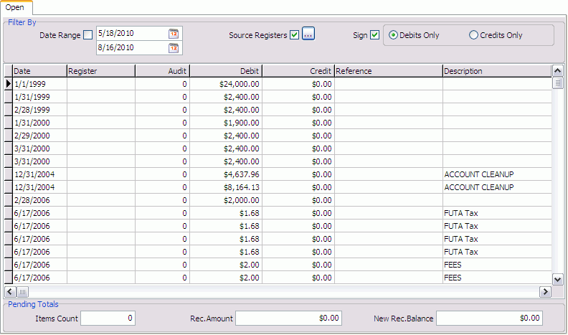The width and height of the screenshot is (568, 335).
Task: Click the New Rec.Balance field
Action: click(489, 318)
